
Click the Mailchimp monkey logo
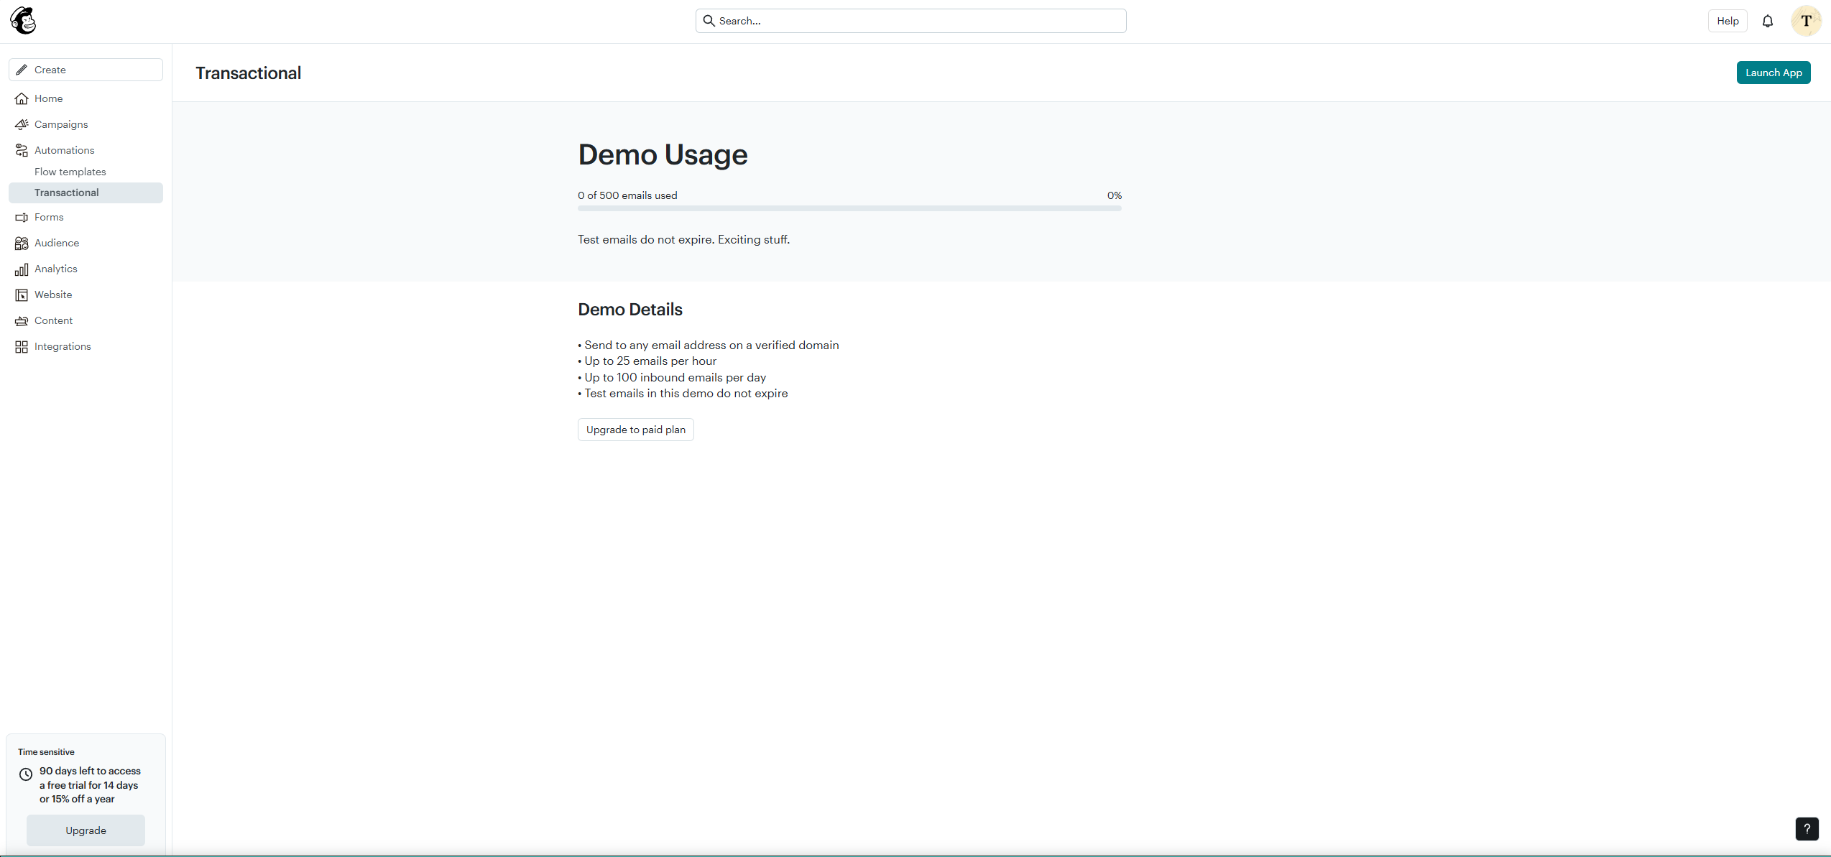click(x=23, y=21)
